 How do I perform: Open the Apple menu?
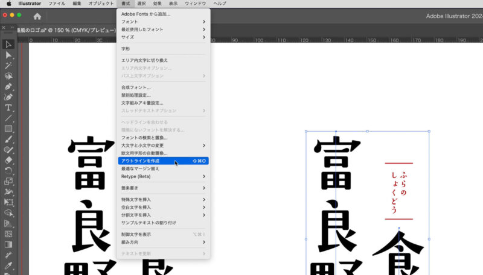(8, 4)
